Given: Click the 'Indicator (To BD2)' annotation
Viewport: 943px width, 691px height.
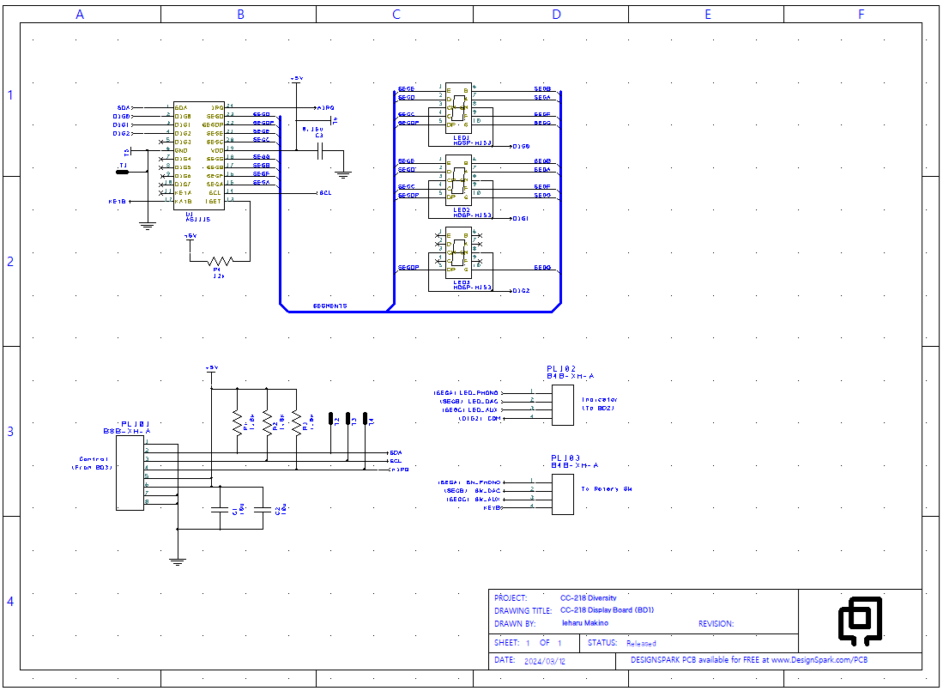Looking at the screenshot, I should [600, 403].
